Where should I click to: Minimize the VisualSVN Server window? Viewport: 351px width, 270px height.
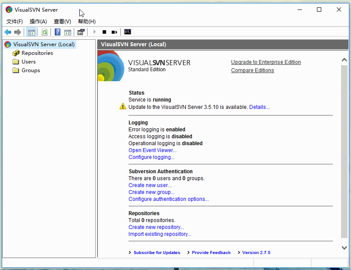(x=300, y=10)
